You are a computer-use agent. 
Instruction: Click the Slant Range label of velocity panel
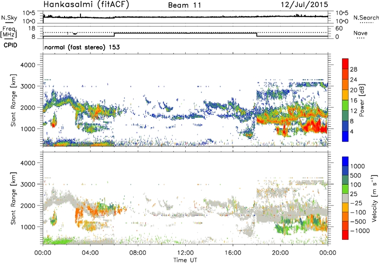click(x=13, y=198)
